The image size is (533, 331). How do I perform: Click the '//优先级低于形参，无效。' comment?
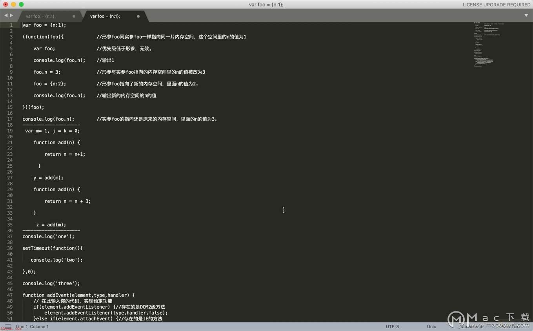pyautogui.click(x=124, y=49)
